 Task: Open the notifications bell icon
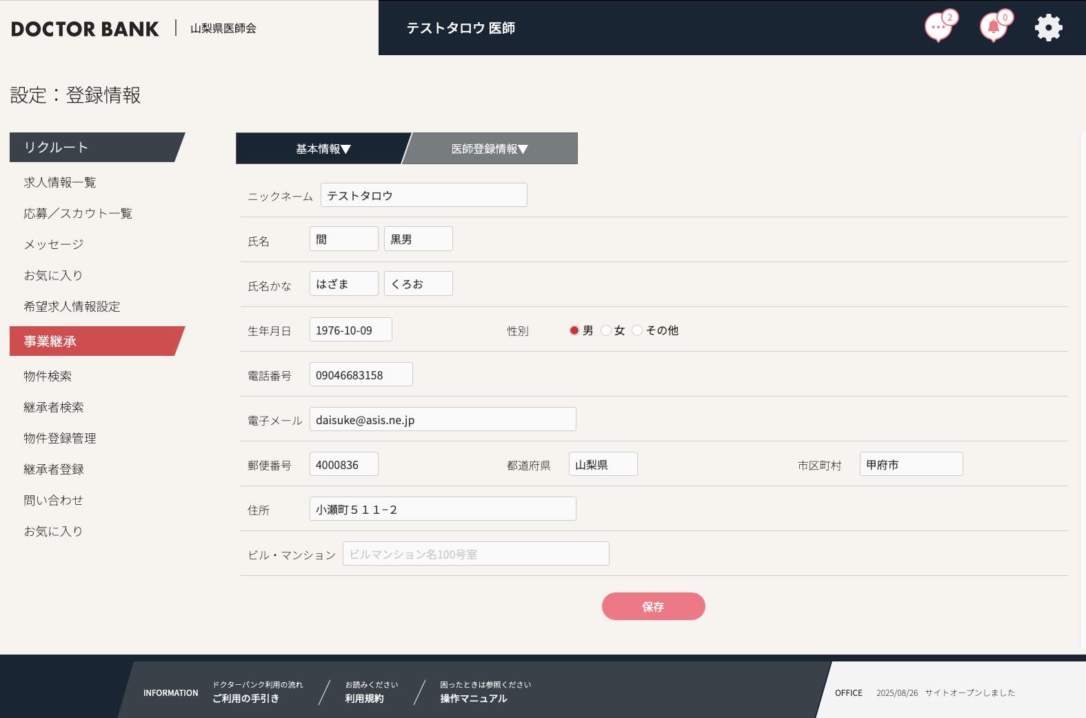tap(993, 28)
